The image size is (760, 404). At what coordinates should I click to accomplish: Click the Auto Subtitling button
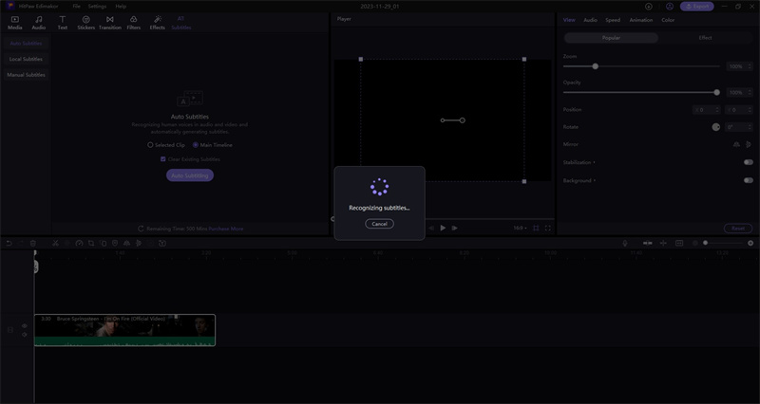pos(190,175)
